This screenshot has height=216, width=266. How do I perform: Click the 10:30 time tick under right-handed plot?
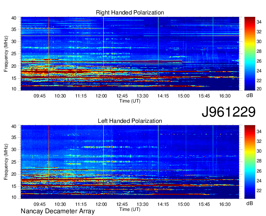coord(60,96)
